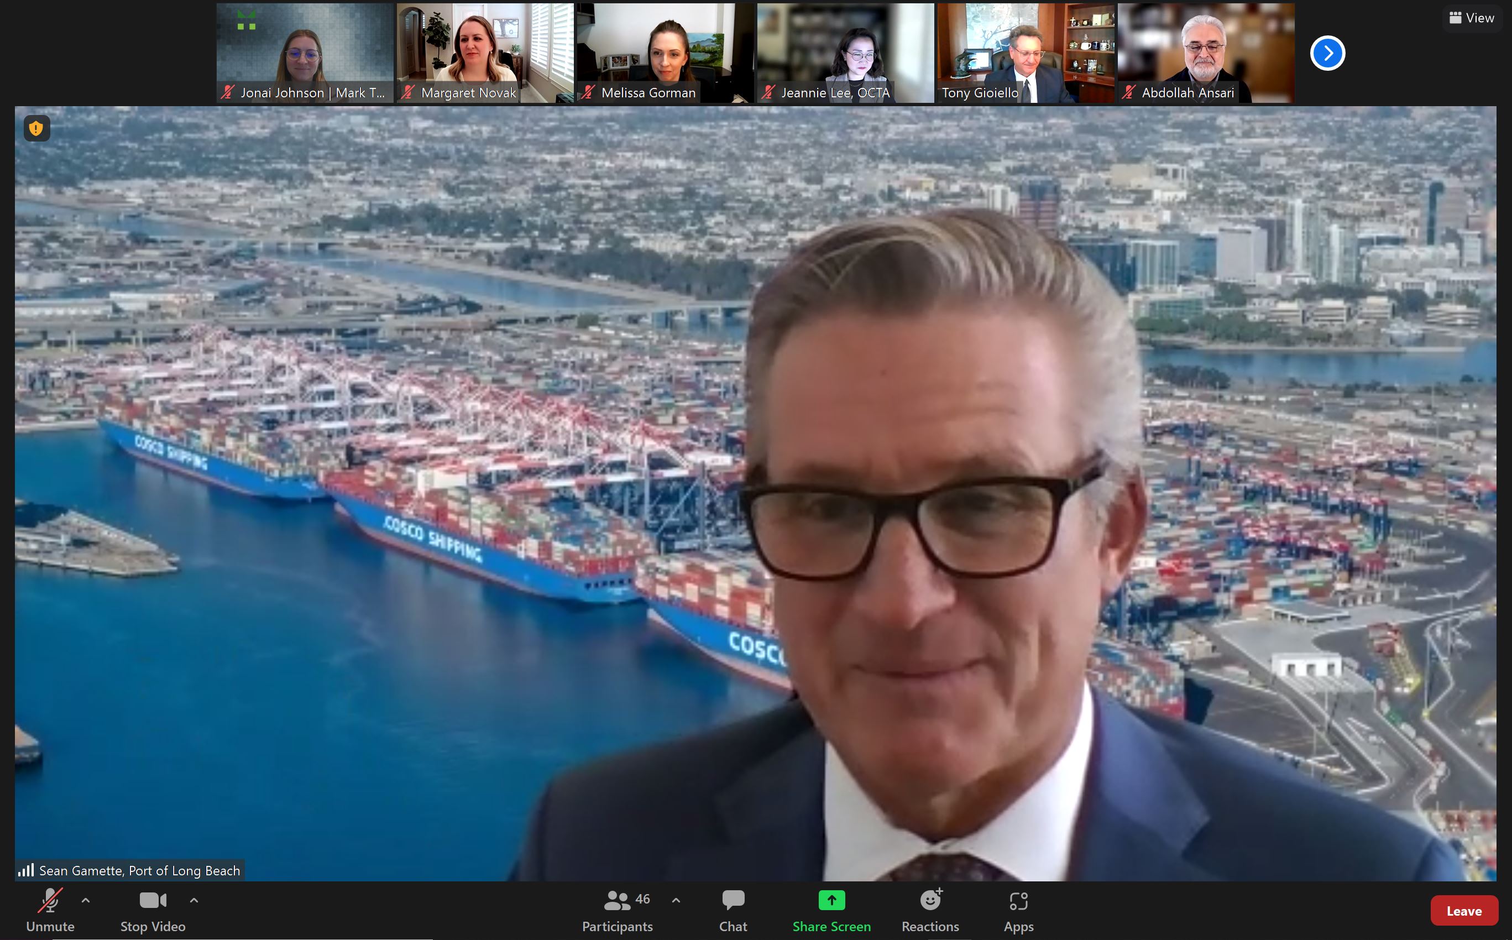Unmute the microphone

pos(50,910)
